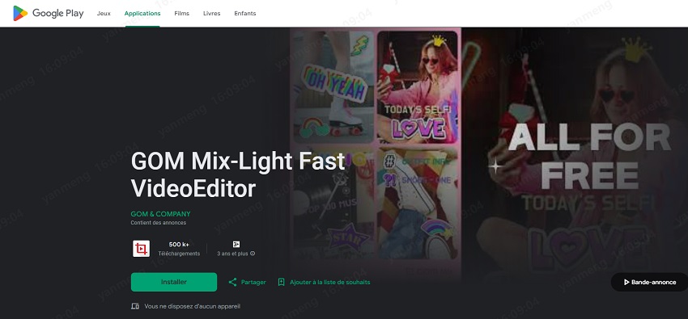Click the Google Play logo

(49, 14)
